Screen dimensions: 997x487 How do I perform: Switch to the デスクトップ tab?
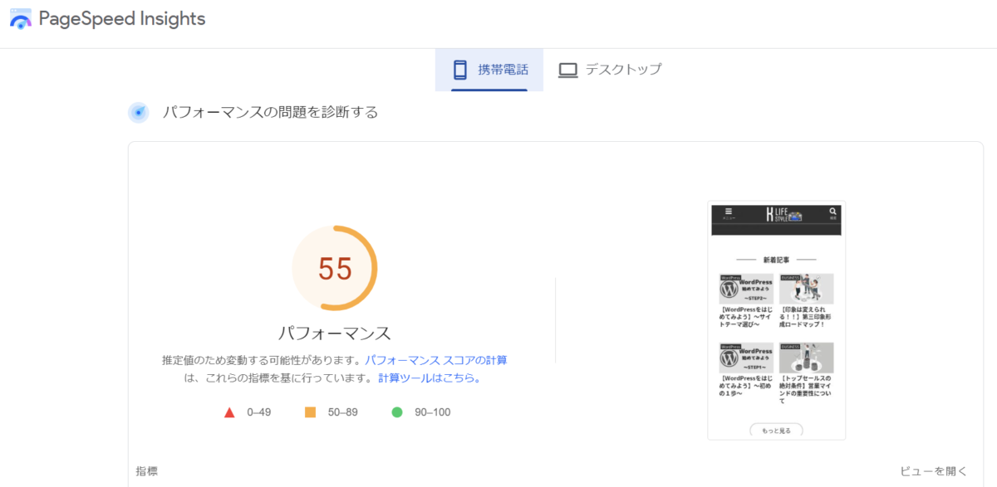(611, 70)
